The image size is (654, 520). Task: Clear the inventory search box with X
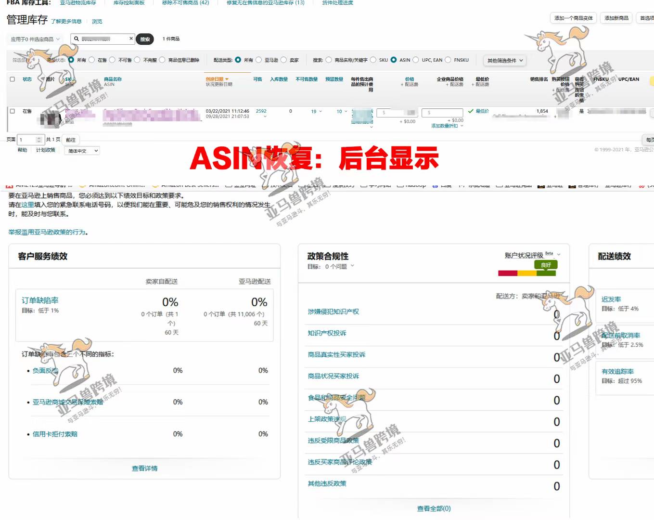(131, 39)
